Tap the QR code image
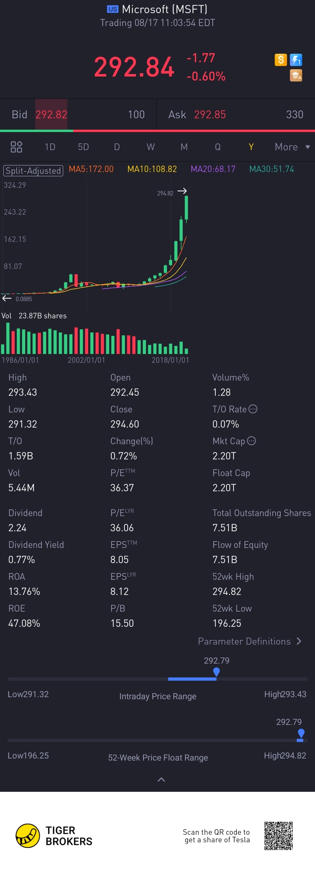Viewport: 315px width, 880px height. coord(279,836)
